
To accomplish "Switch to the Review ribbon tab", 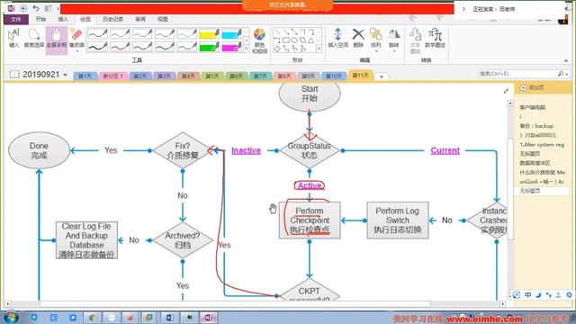I will (x=140, y=19).
